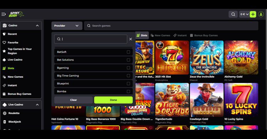
Task: Click the main Search games field
Action: pyautogui.click(x=171, y=26)
